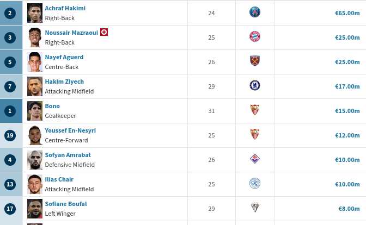Click the QPR club crest icon
366x225 pixels.
point(254,183)
